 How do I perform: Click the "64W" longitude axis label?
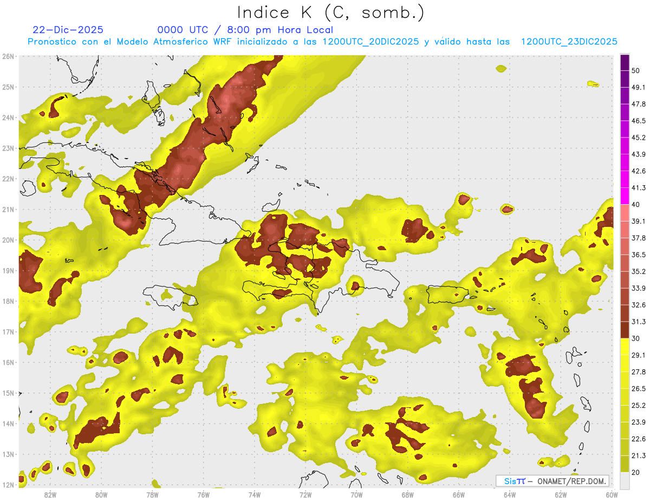tap(510, 495)
